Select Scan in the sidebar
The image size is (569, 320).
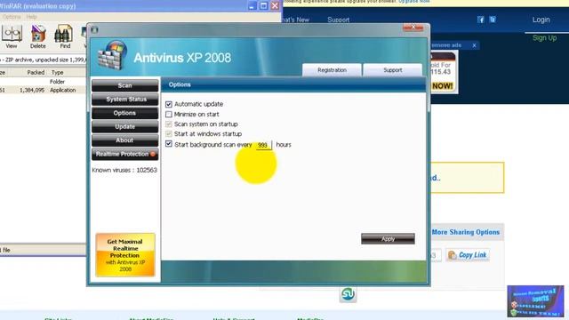[124, 85]
